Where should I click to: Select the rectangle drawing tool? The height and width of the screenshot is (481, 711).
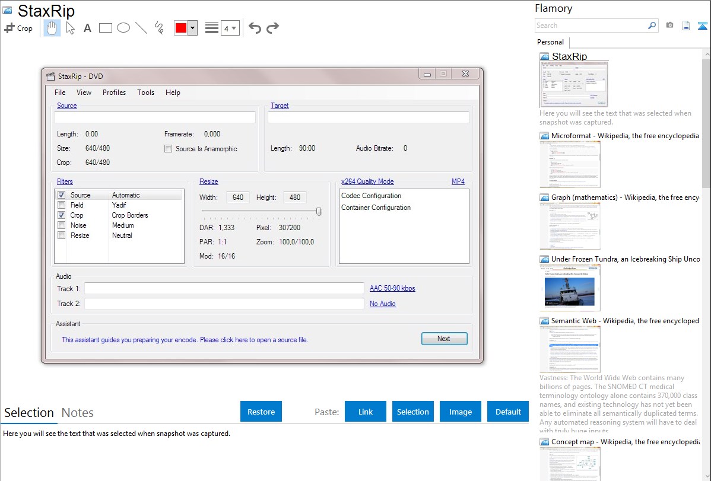pyautogui.click(x=105, y=28)
